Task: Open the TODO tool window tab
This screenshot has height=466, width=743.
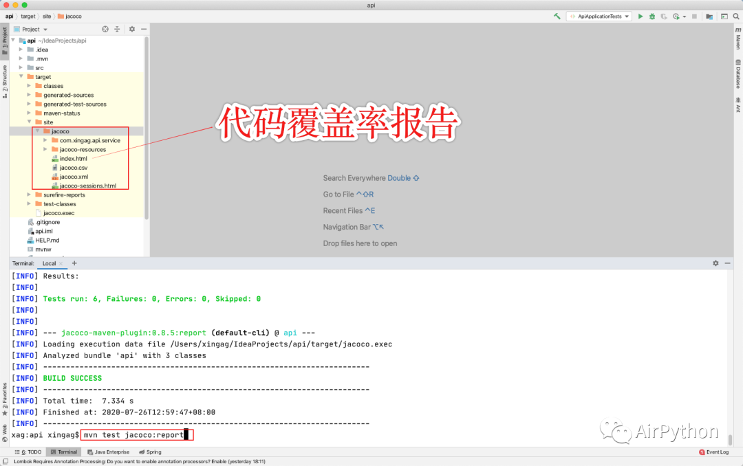Action: (x=28, y=452)
